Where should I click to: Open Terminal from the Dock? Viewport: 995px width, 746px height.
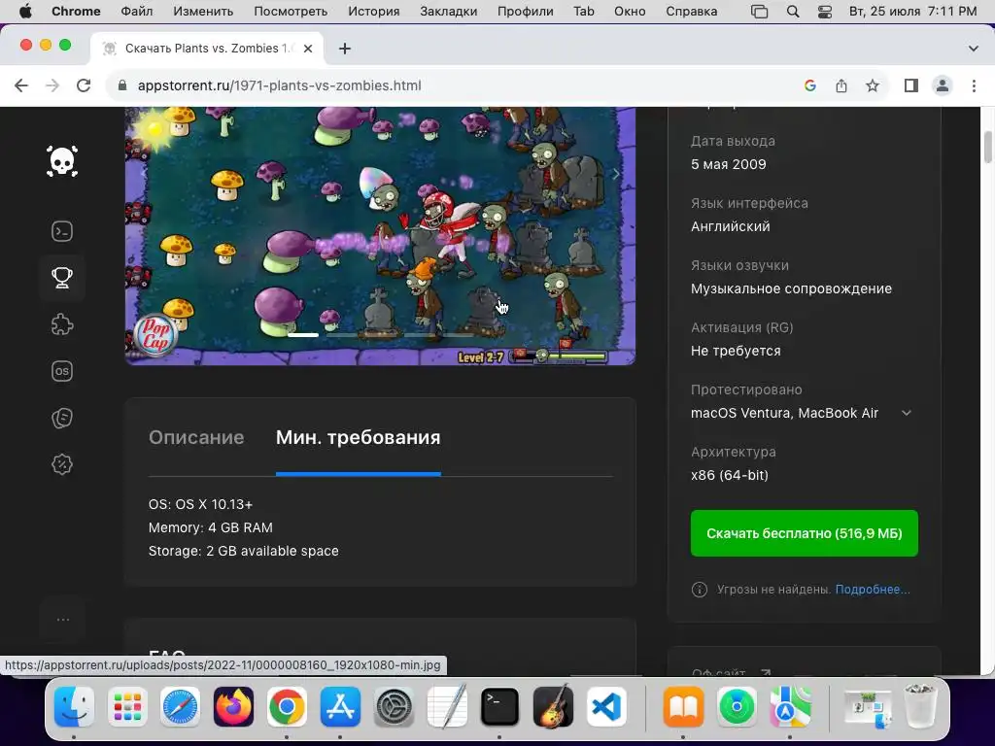tap(499, 707)
